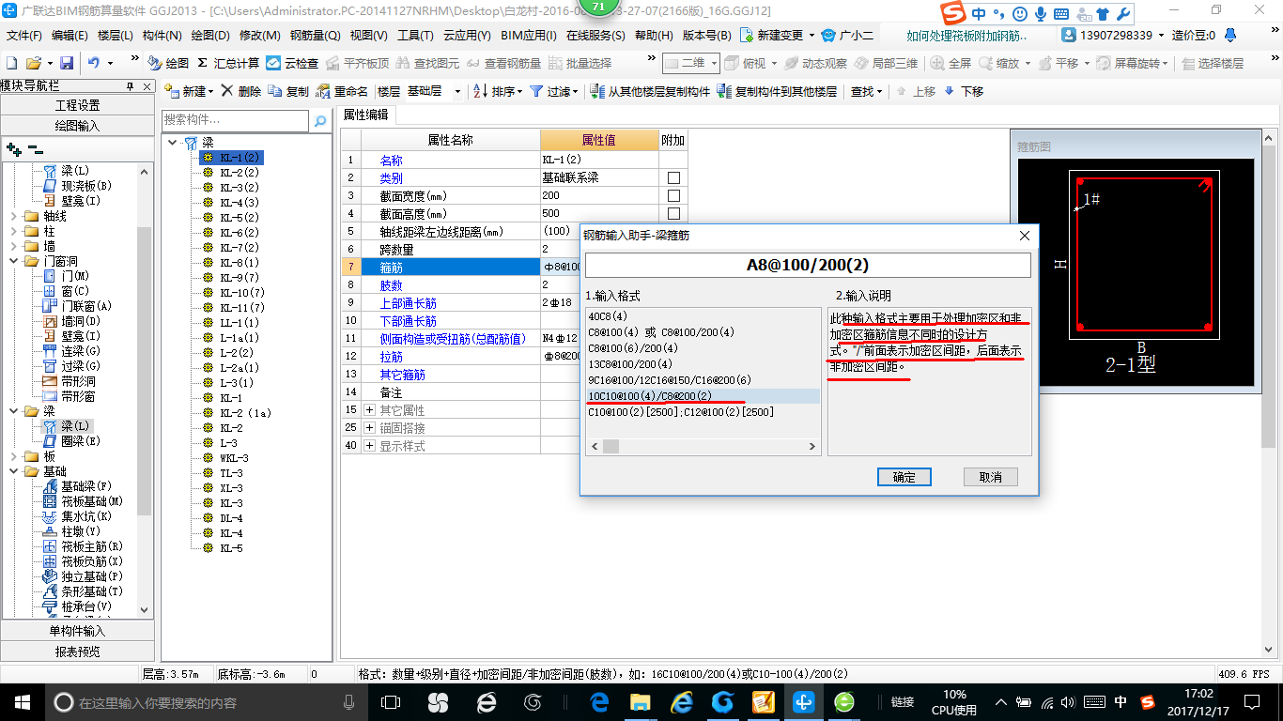Viewport: 1283px width, 721px height.
Task: Open the 楼层 基础层 combo box
Action: [434, 91]
